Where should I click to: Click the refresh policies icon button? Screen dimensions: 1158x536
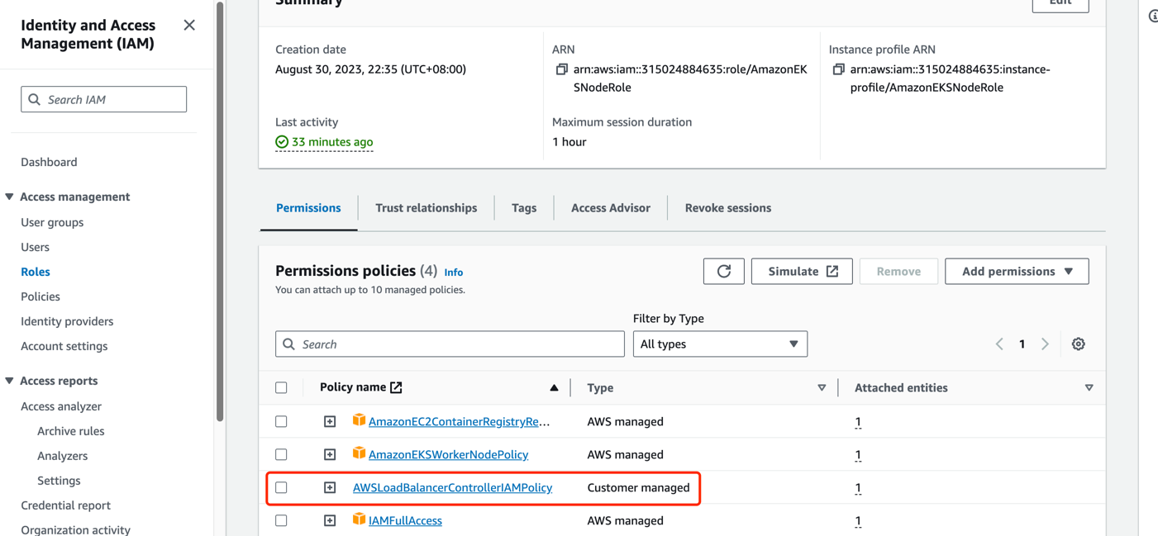pos(723,272)
